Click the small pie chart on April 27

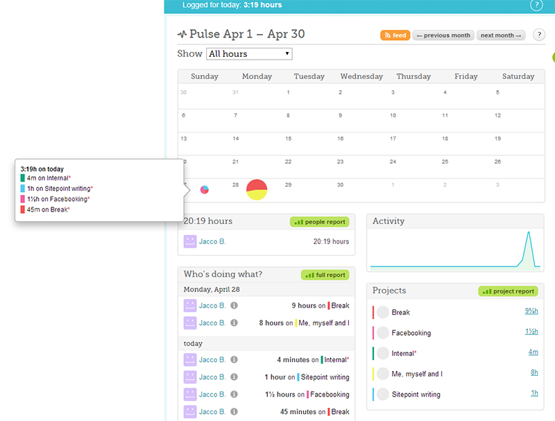[x=205, y=189]
